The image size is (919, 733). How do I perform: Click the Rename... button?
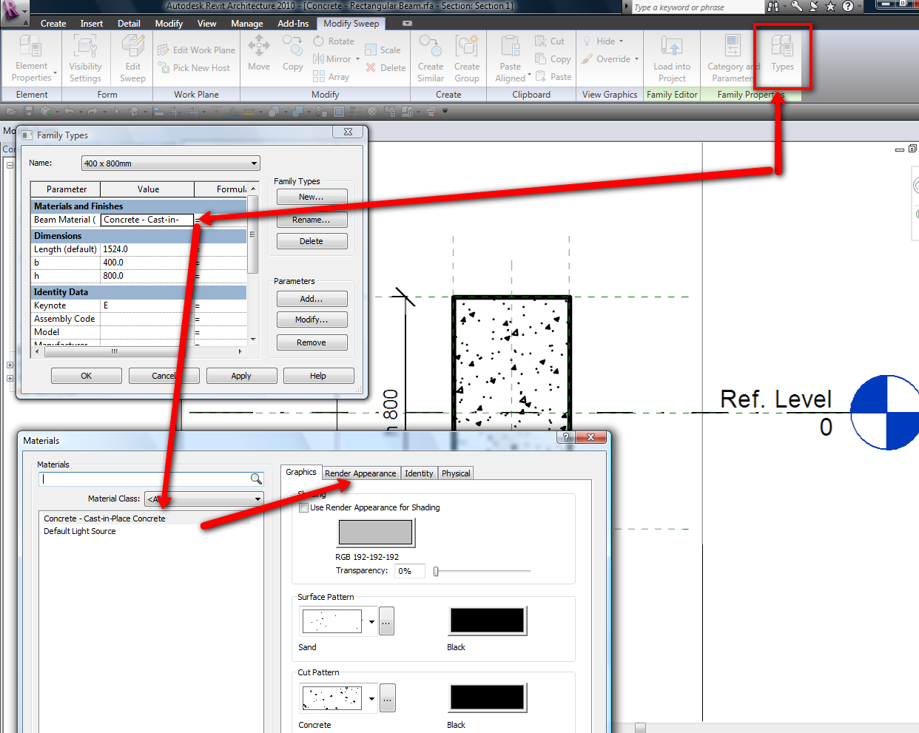[312, 220]
